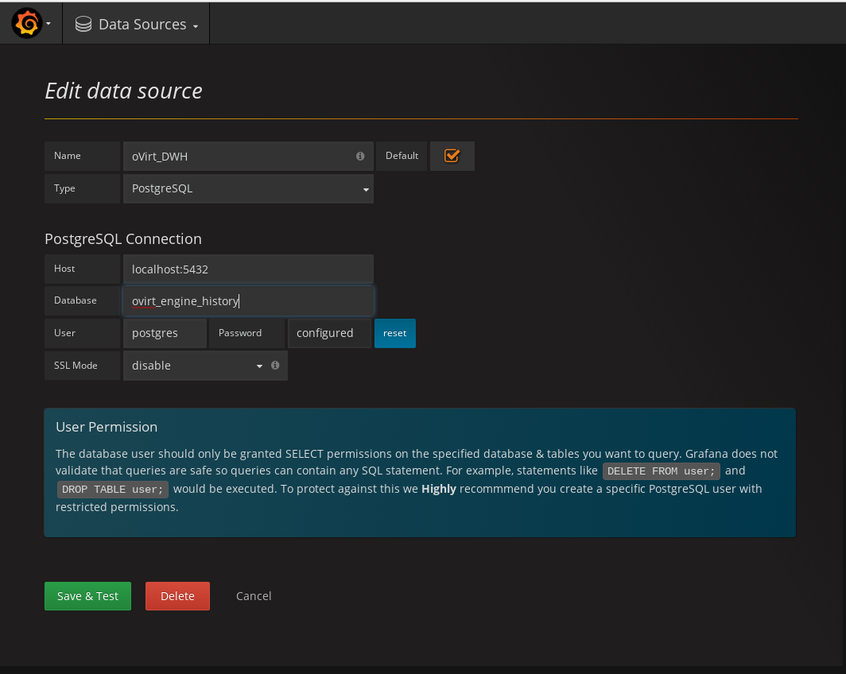This screenshot has height=674, width=846.
Task: Click the Grafana logo icon
Action: tap(26, 24)
